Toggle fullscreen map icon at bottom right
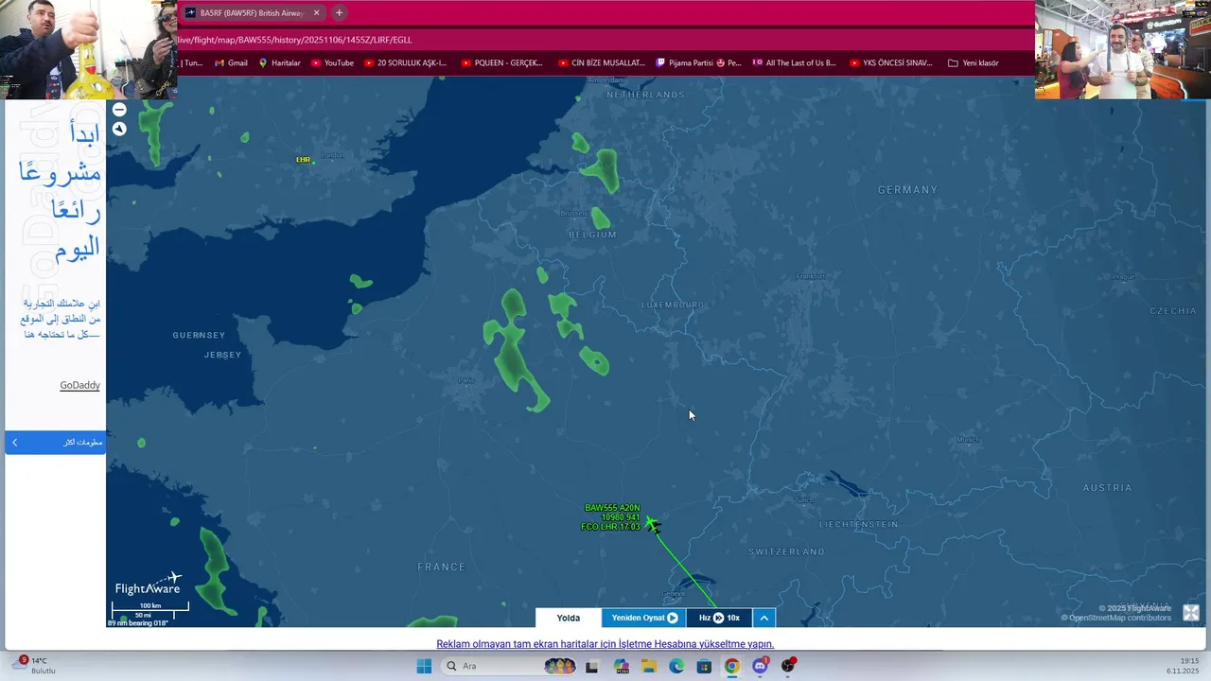The height and width of the screenshot is (681, 1211). click(1191, 613)
